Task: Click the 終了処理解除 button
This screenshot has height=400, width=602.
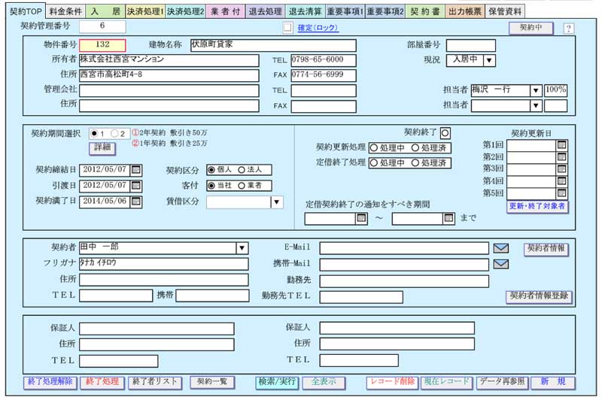Action: click(50, 383)
